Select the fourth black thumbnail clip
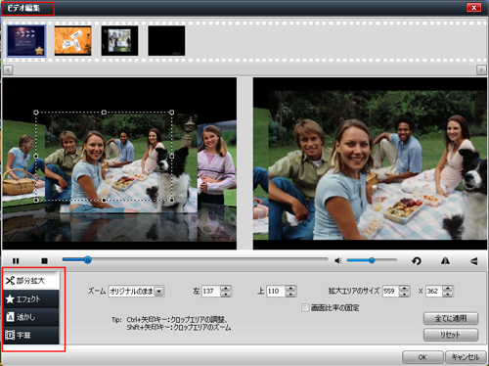 166,41
